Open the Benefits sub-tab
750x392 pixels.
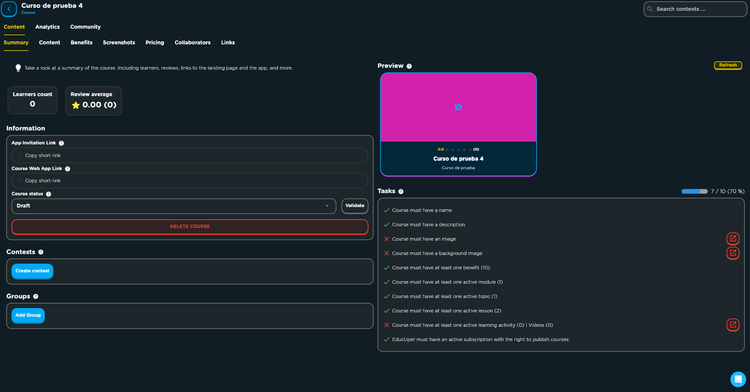(x=81, y=43)
